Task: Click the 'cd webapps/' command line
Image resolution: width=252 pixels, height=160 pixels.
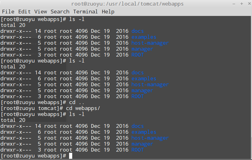Action: (50, 108)
